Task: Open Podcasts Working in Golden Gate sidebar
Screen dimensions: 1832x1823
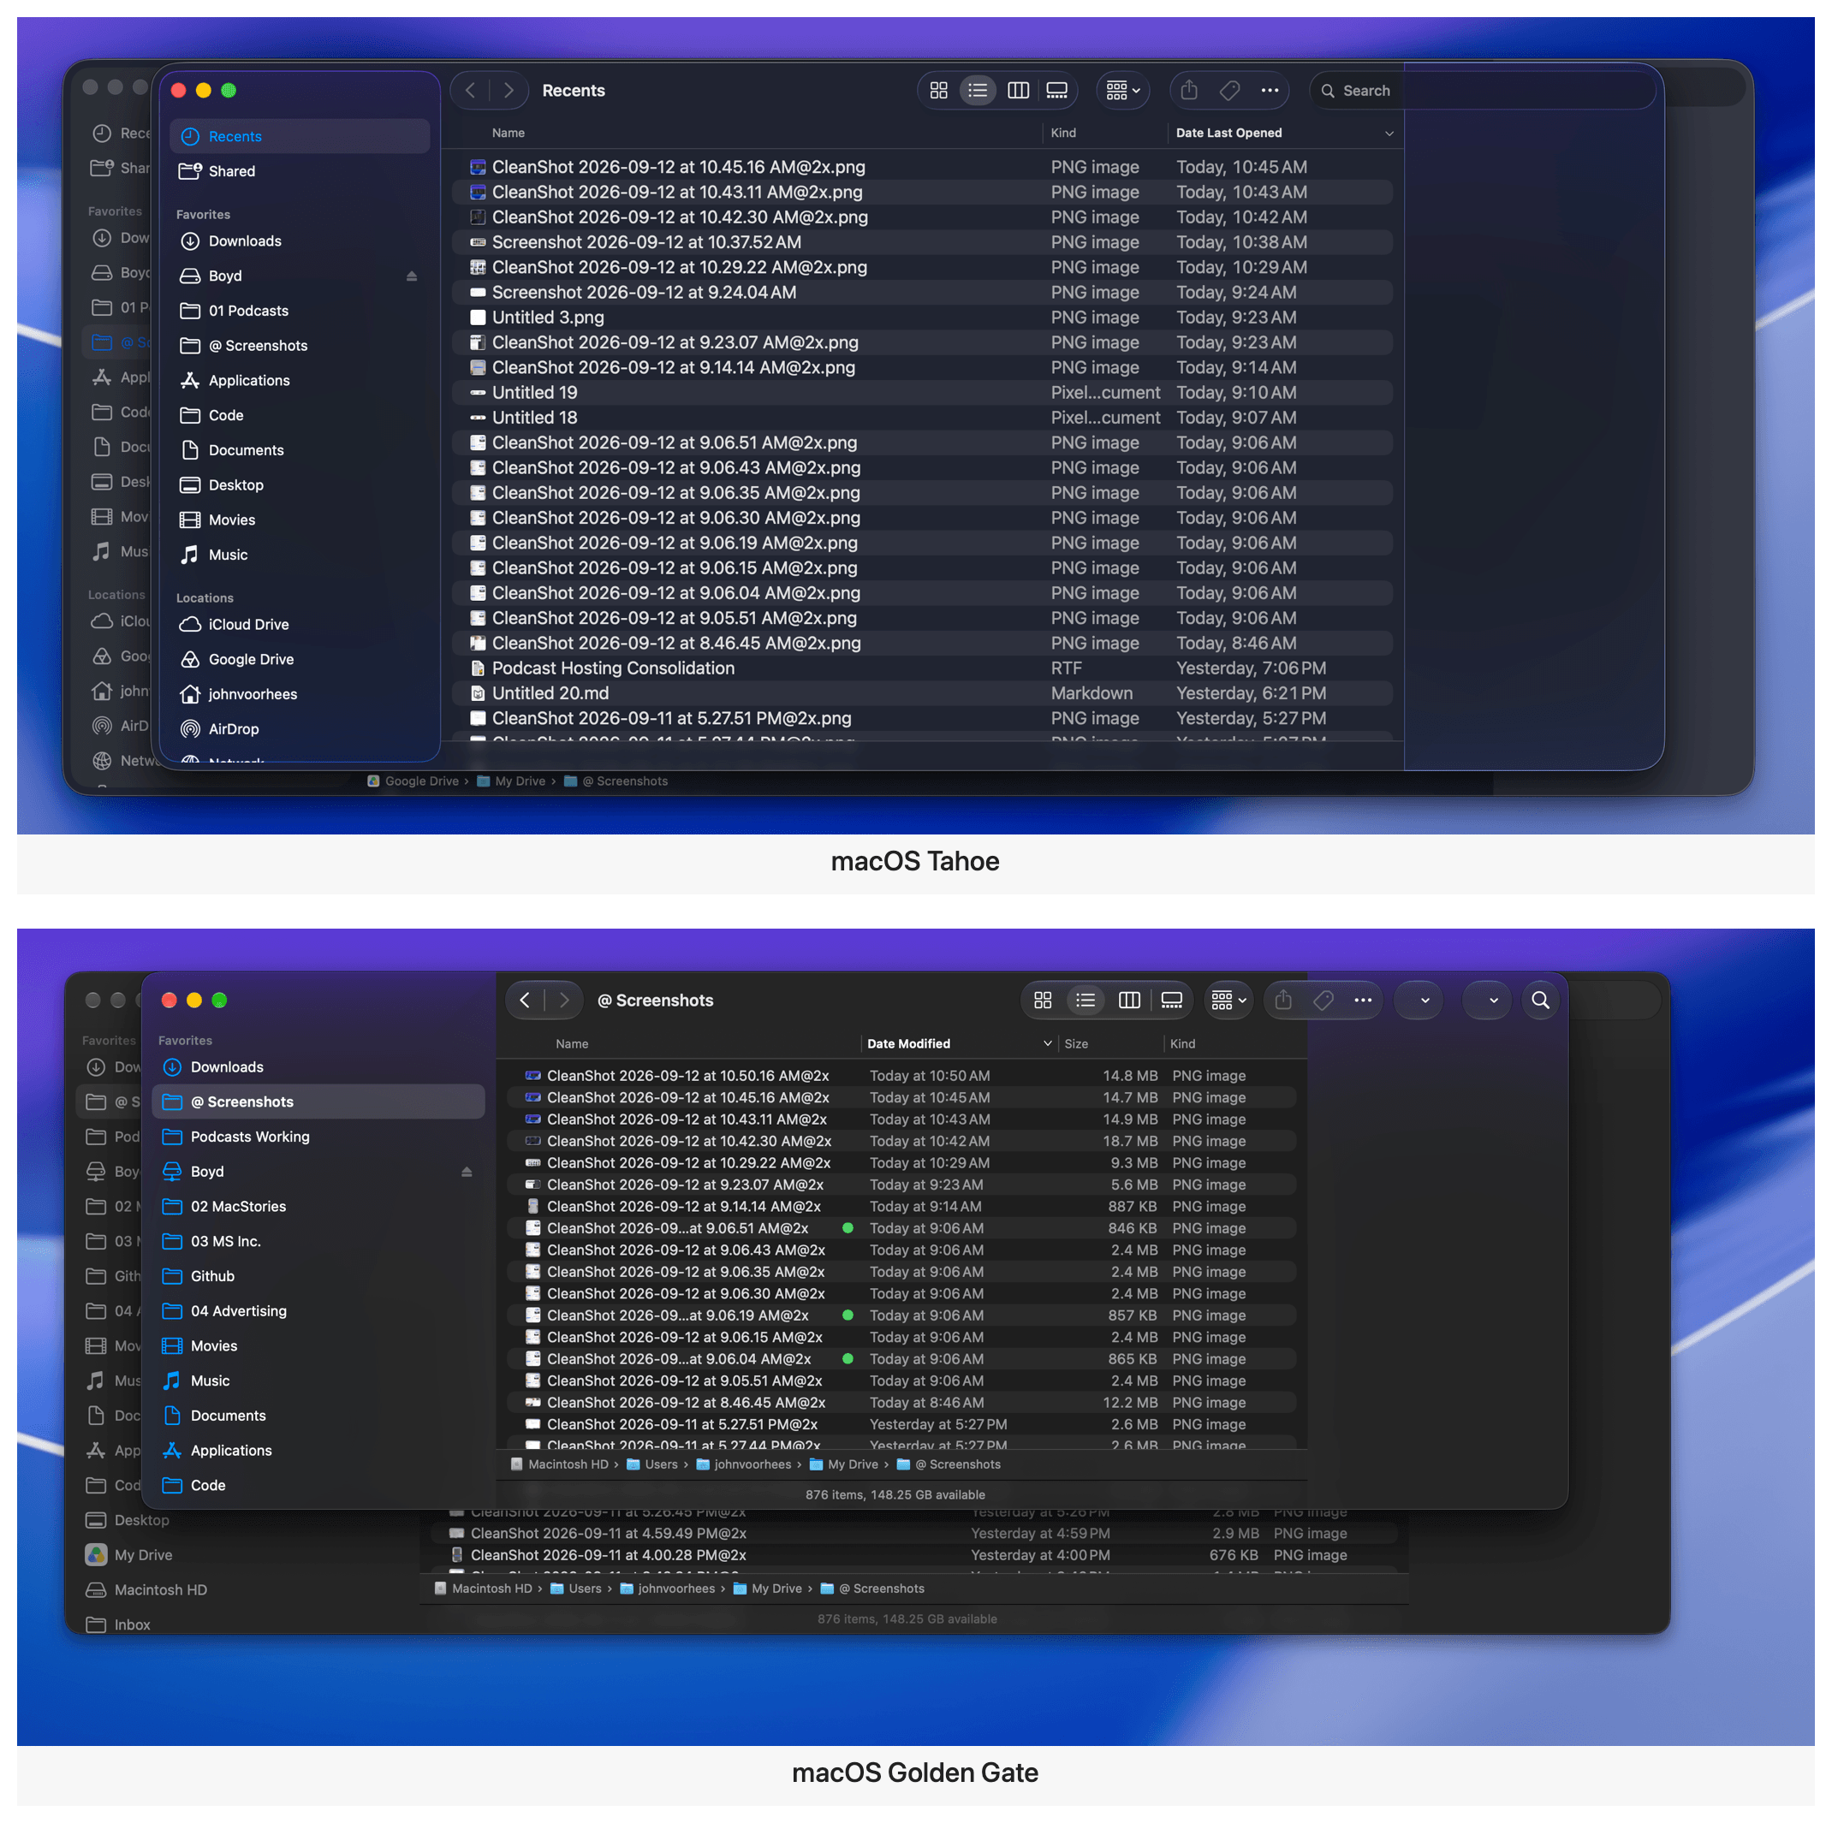Action: pos(318,1137)
